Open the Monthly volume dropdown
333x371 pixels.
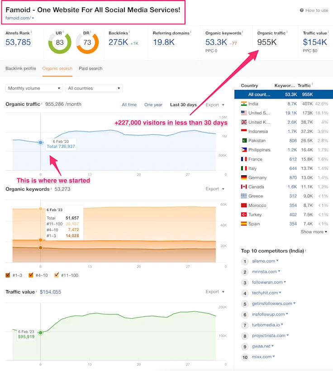pyautogui.click(x=34, y=88)
